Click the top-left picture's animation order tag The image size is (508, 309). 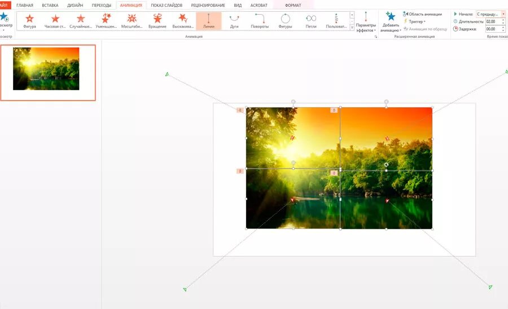tap(240, 111)
